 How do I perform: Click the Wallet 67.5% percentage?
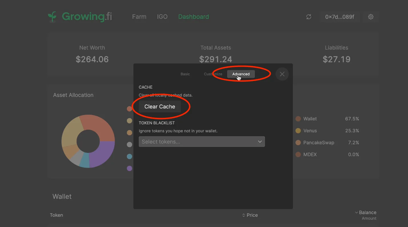[x=352, y=119]
